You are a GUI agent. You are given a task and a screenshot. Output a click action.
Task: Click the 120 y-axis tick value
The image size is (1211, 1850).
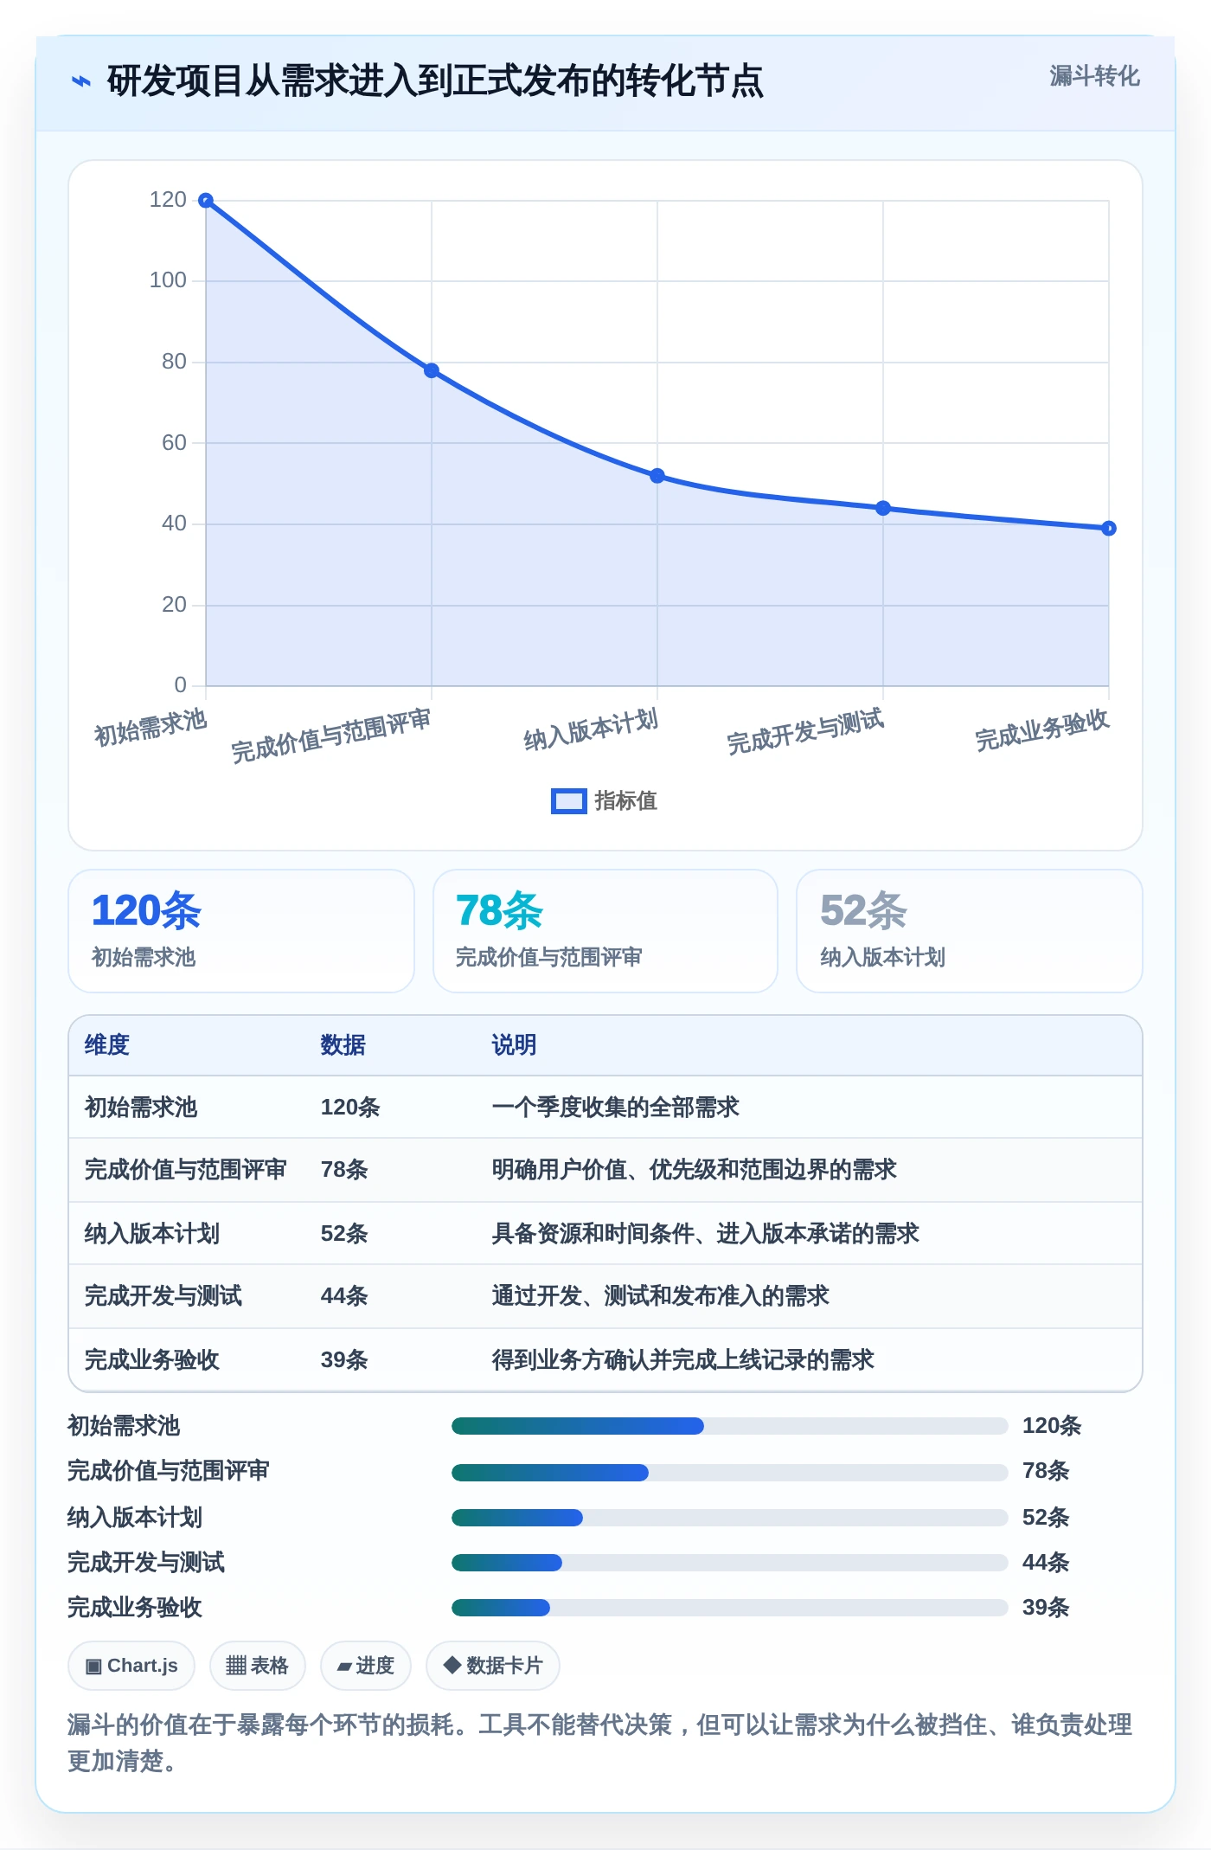click(168, 200)
